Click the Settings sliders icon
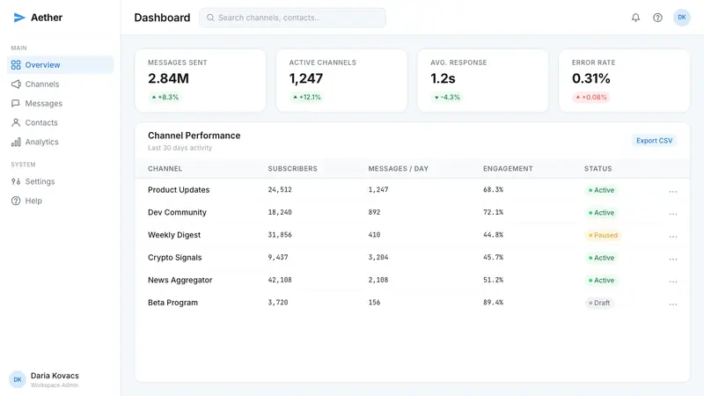 pos(16,182)
